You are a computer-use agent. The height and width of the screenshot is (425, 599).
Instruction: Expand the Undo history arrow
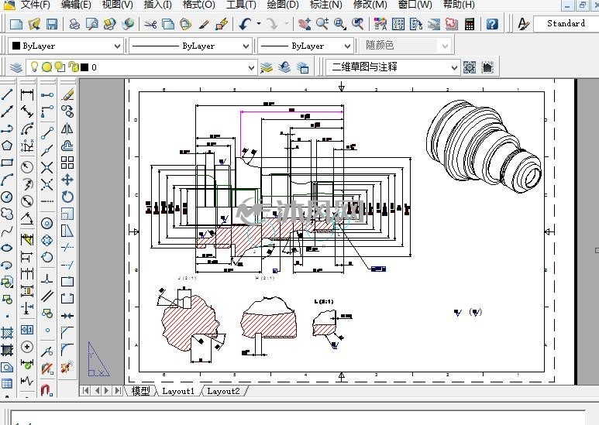point(259,24)
